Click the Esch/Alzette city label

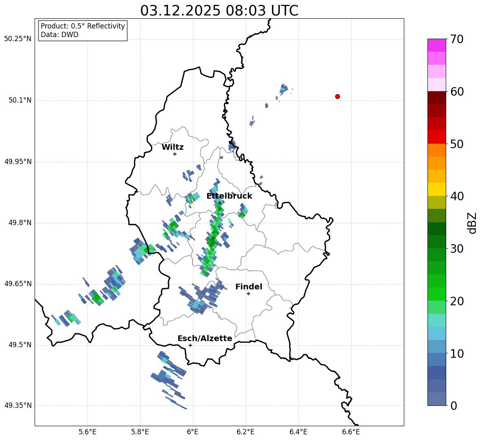pos(205,338)
